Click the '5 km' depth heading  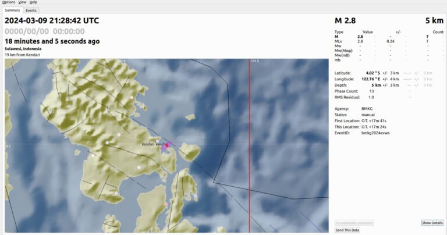[434, 20]
